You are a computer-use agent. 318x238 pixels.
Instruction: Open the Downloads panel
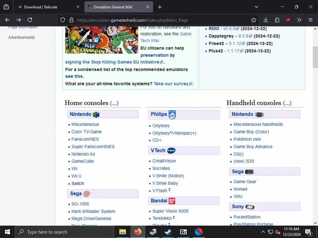(x=266, y=20)
